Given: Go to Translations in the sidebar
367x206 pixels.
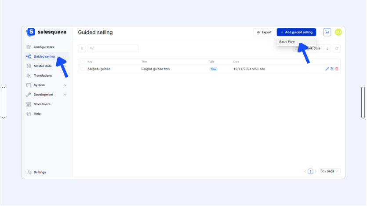Looking at the screenshot, I should [x=43, y=75].
